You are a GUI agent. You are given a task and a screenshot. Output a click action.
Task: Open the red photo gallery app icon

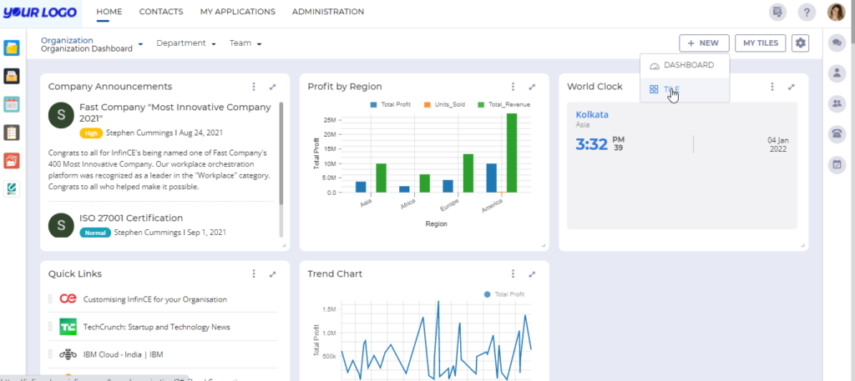(x=12, y=161)
